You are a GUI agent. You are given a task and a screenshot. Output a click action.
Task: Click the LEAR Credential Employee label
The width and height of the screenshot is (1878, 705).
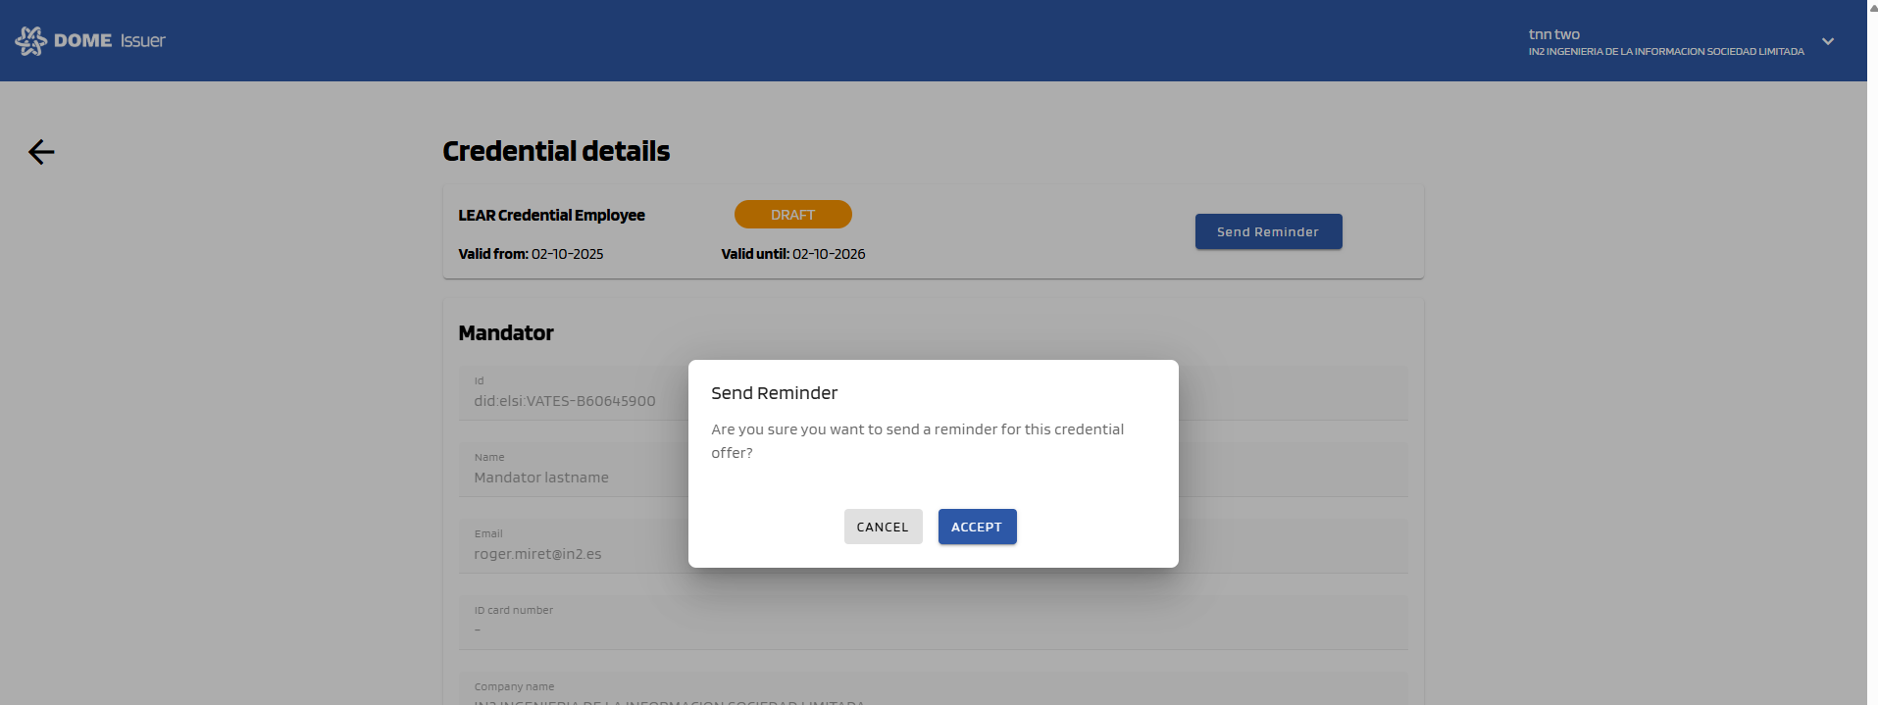(x=551, y=215)
